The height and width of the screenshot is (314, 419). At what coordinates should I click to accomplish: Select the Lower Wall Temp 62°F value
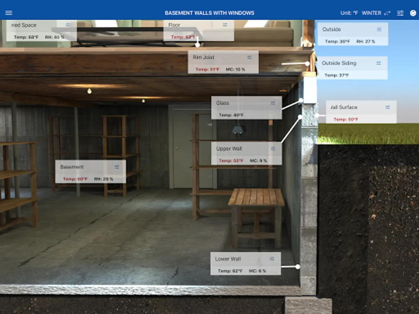230,271
